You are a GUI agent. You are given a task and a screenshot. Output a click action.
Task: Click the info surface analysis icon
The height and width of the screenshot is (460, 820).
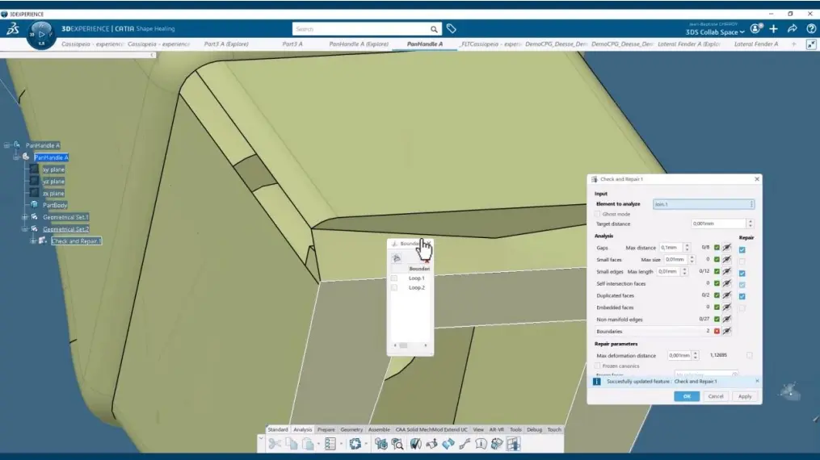tap(481, 444)
